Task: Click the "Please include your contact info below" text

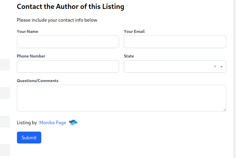Action: tap(57, 20)
